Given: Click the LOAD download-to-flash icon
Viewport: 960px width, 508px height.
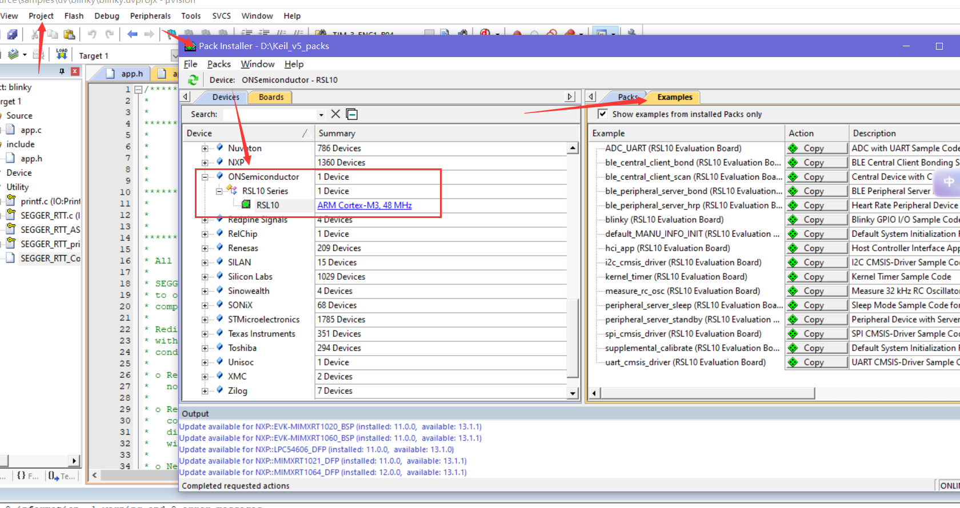Looking at the screenshot, I should tap(62, 55).
